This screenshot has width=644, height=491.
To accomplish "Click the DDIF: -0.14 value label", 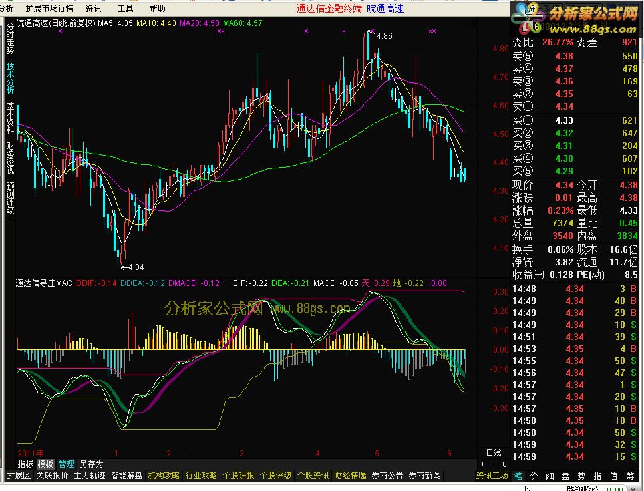I will 96,283.
